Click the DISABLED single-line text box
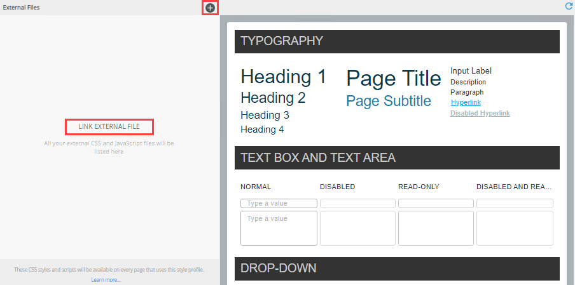Screen dimensions: 575x285 [x=357, y=203]
